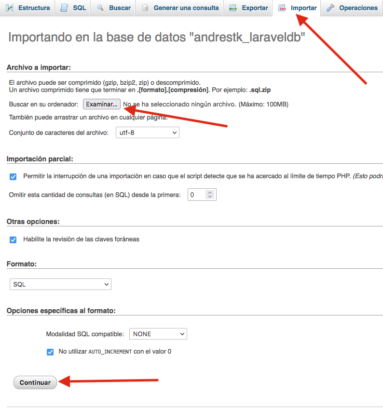Click the Importar tab icon
The height and width of the screenshot is (408, 383).
click(x=282, y=8)
